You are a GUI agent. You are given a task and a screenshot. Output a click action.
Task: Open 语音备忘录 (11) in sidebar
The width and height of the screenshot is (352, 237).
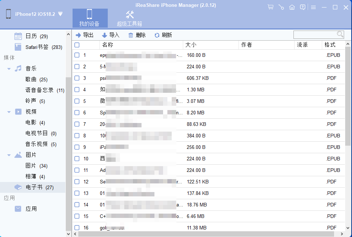pyautogui.click(x=45, y=90)
